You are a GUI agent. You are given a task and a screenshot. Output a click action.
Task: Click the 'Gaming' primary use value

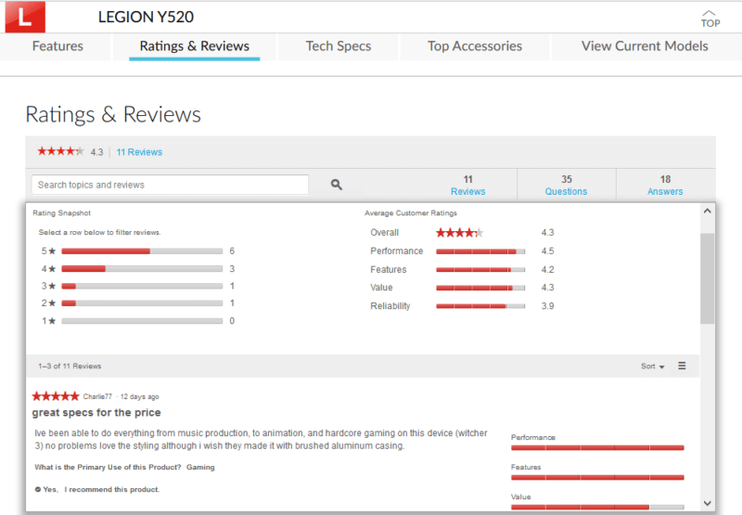200,467
